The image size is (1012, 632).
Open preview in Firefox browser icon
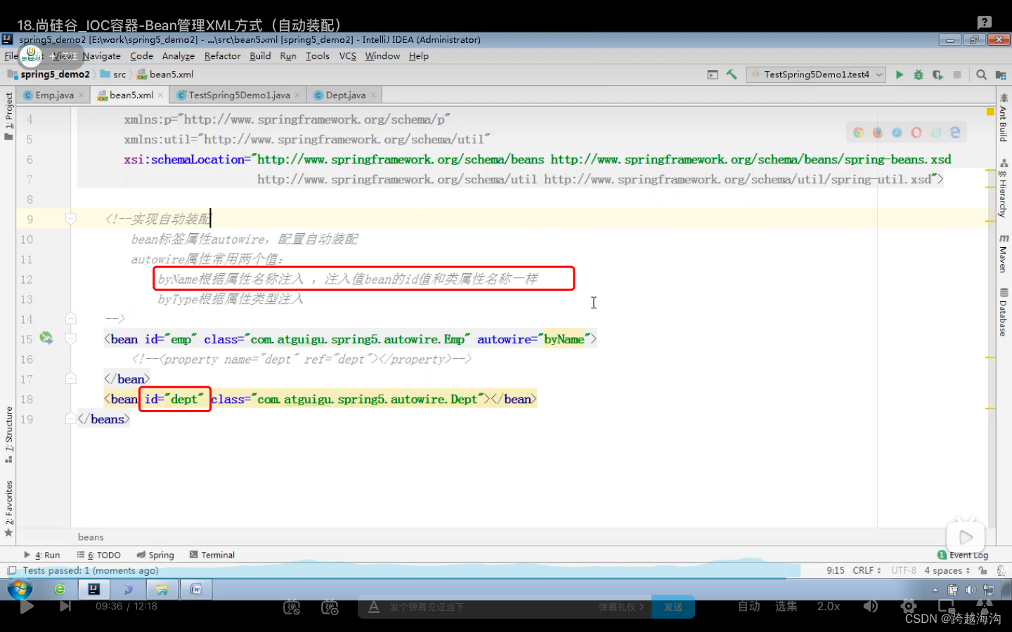(x=878, y=132)
